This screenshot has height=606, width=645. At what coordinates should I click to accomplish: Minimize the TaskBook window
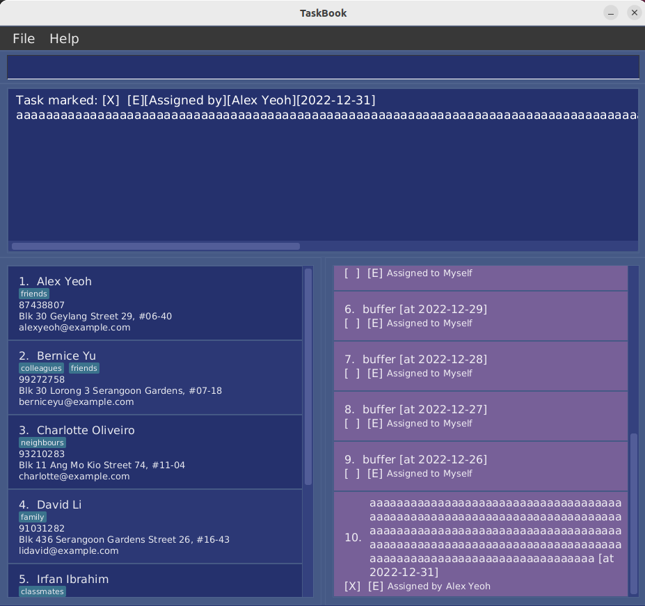coord(611,13)
